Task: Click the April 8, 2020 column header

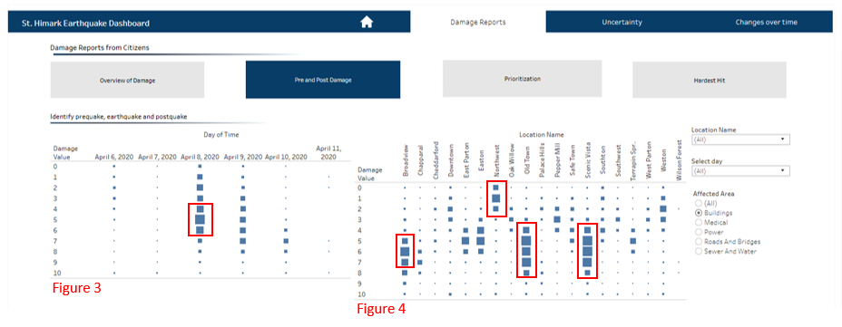Action: click(x=200, y=157)
